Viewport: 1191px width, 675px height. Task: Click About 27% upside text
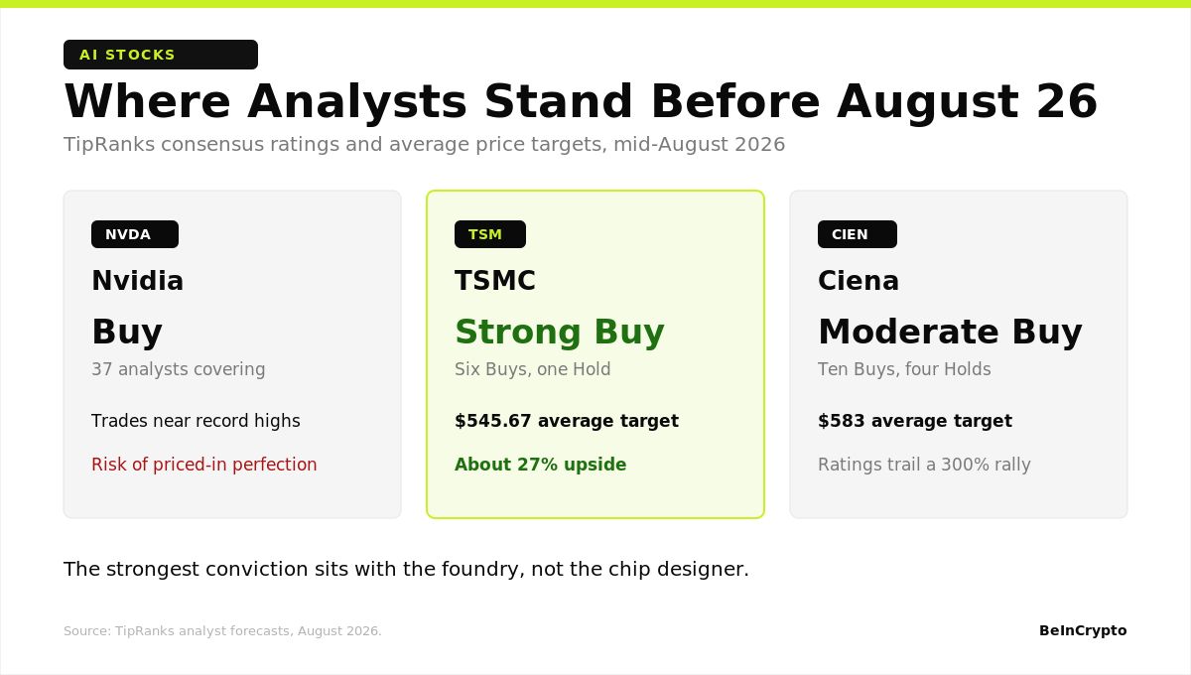pyautogui.click(x=541, y=465)
